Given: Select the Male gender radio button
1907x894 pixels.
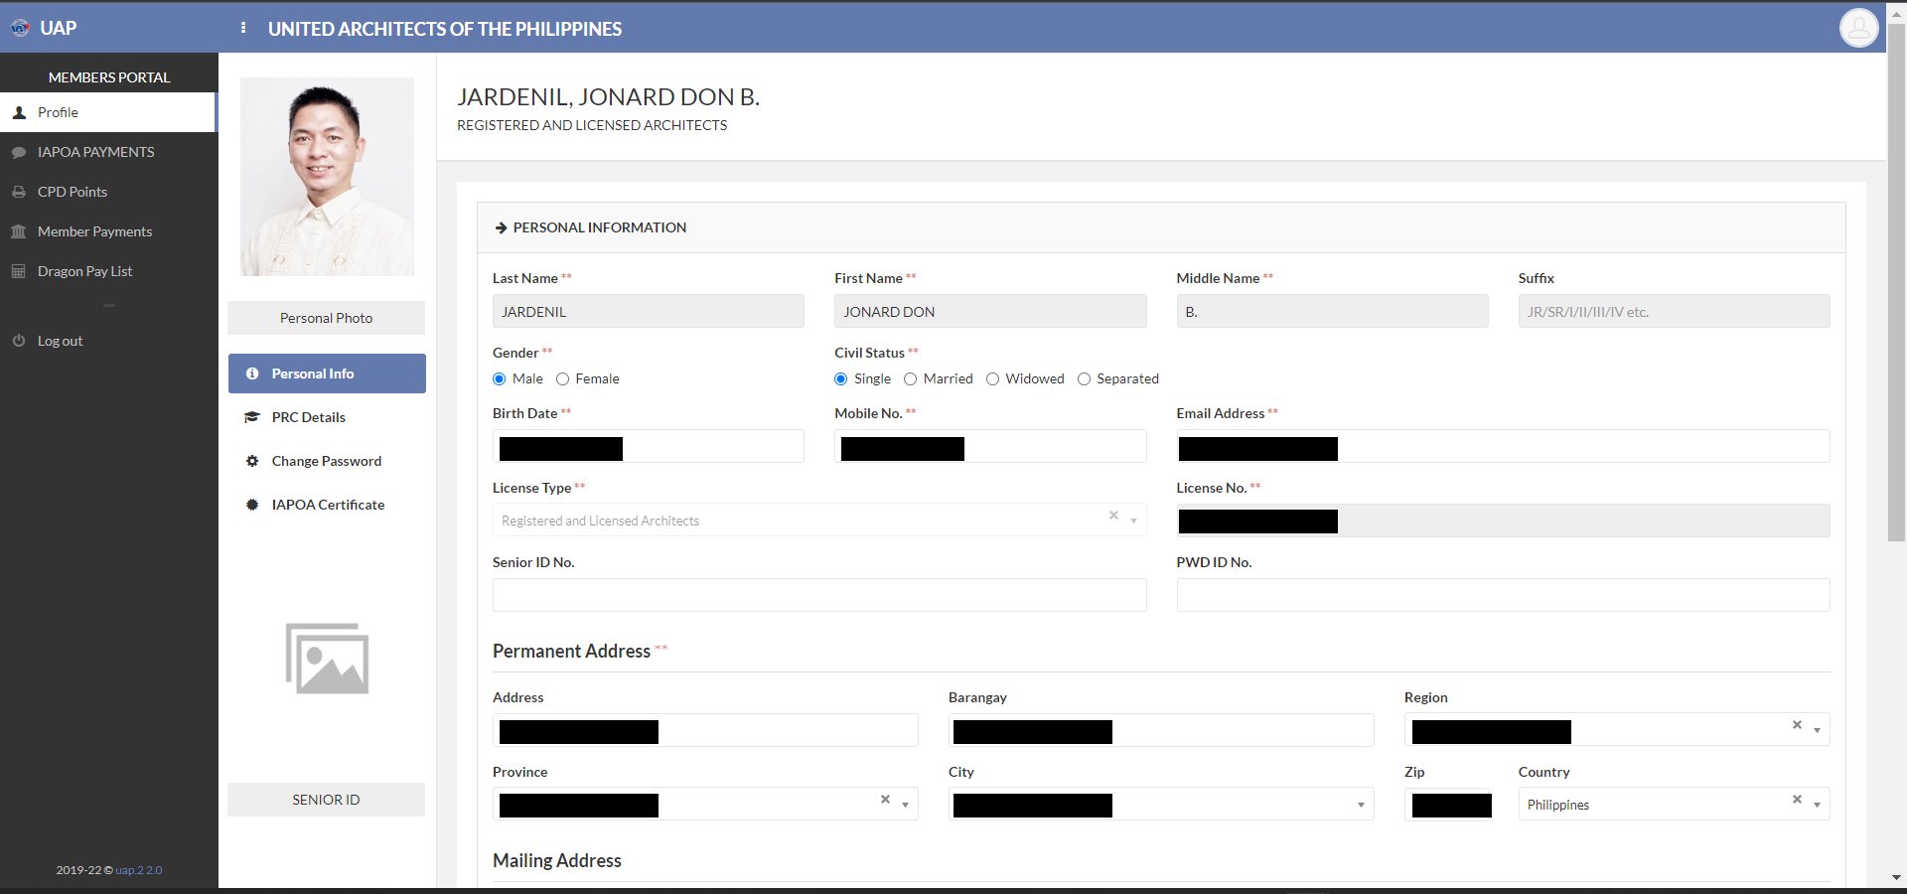Looking at the screenshot, I should pos(500,379).
